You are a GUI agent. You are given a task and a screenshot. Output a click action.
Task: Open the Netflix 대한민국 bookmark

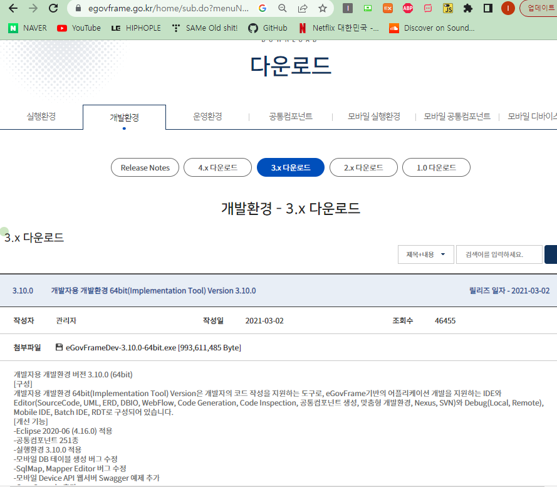point(338,28)
